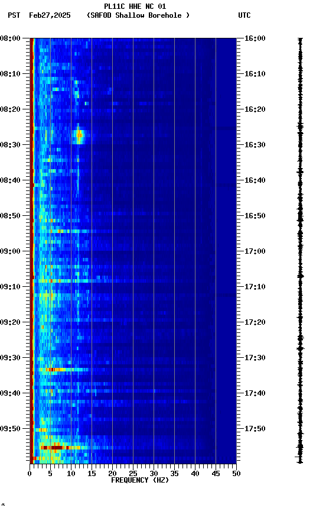
Task: Click the Feb27,2025 date label
Action: coord(50,15)
